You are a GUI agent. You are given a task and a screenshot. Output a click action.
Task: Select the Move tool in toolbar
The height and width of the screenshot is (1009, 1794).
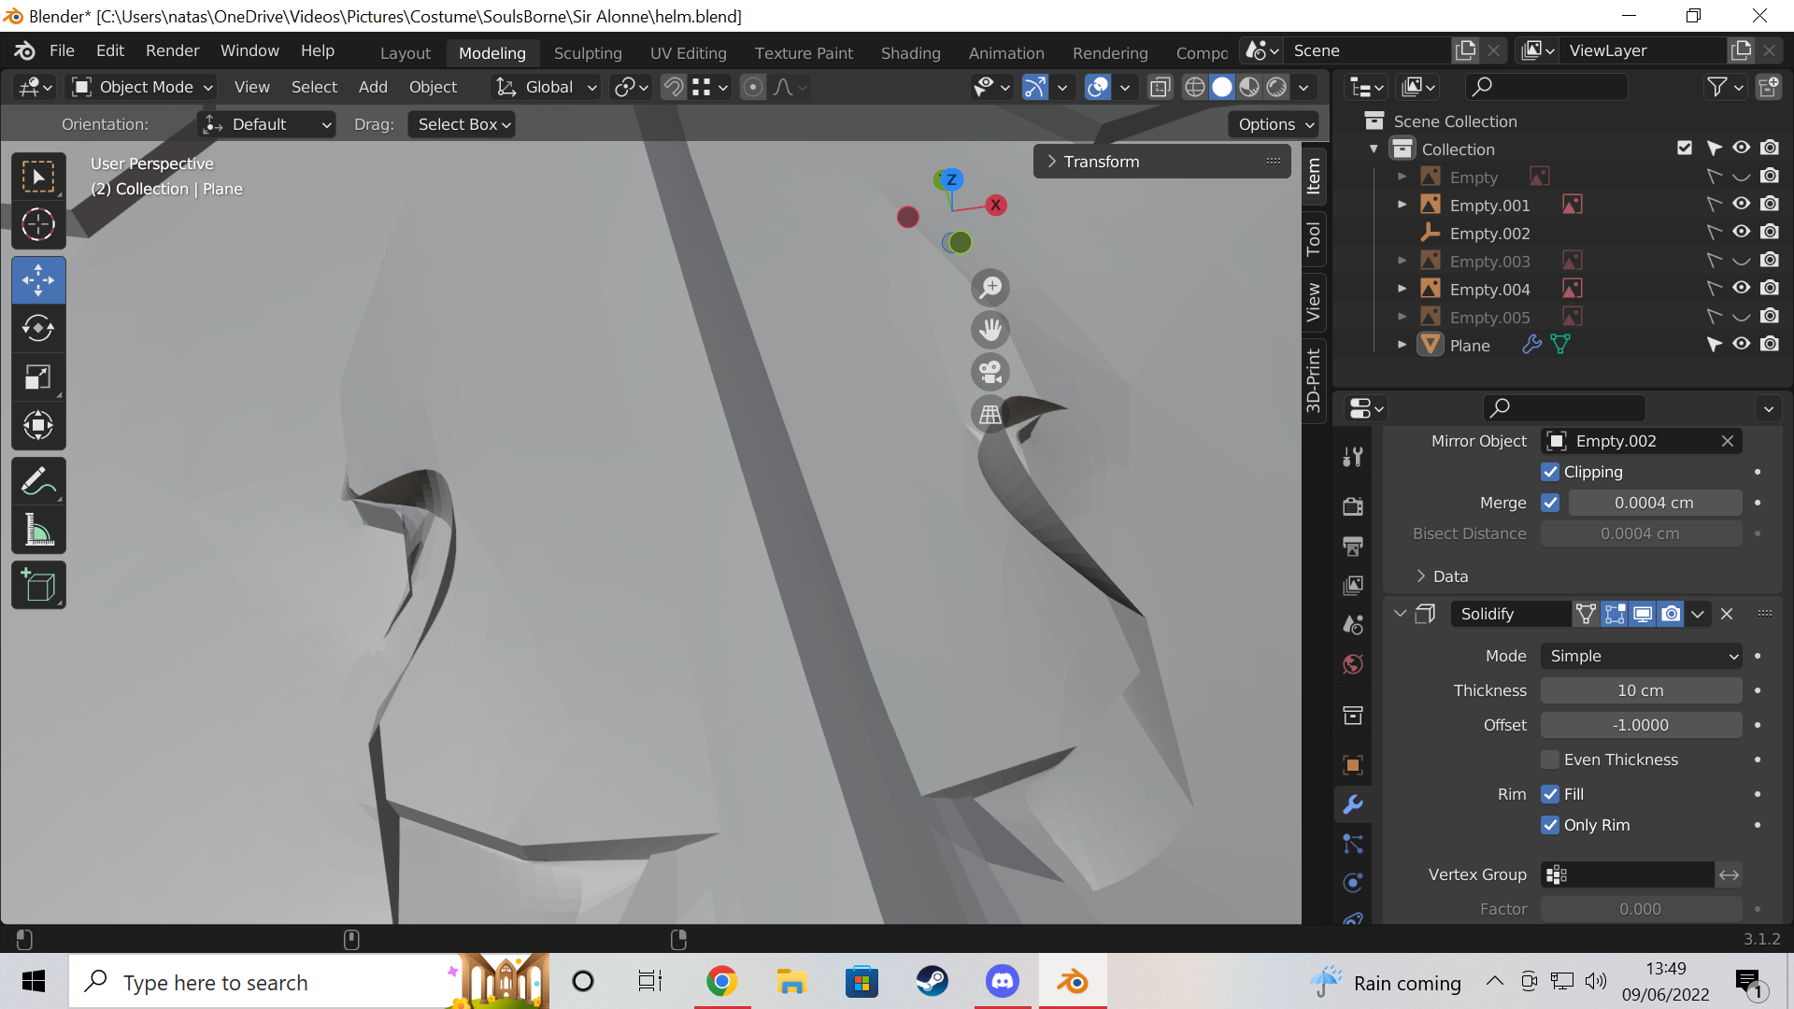tap(38, 280)
